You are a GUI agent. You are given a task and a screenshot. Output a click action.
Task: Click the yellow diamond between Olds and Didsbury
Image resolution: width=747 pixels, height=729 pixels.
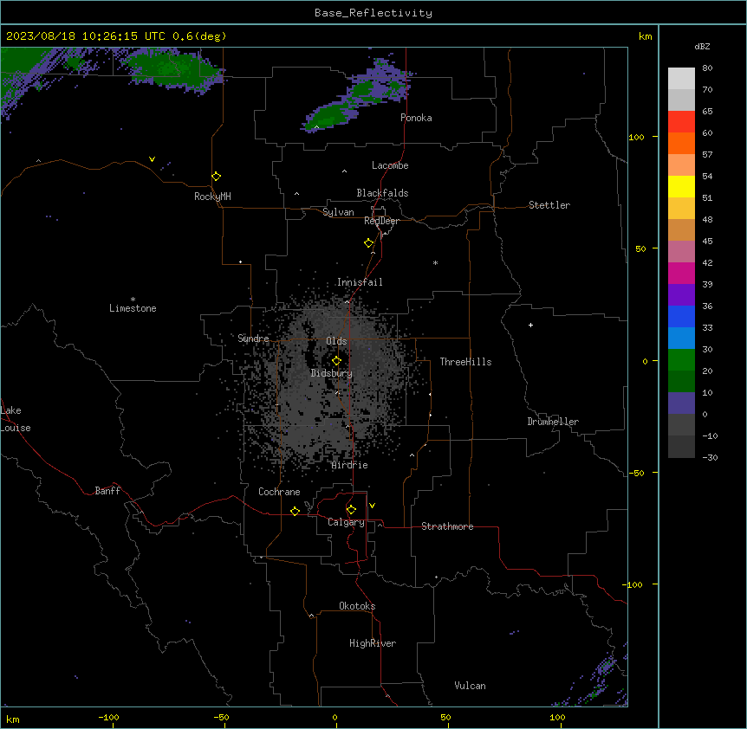(336, 361)
